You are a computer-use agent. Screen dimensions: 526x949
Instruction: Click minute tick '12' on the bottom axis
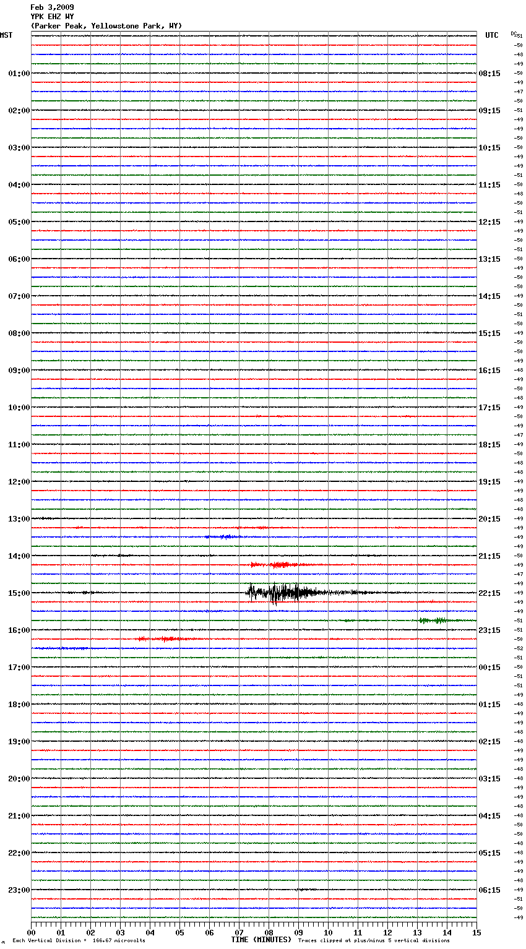[387, 932]
